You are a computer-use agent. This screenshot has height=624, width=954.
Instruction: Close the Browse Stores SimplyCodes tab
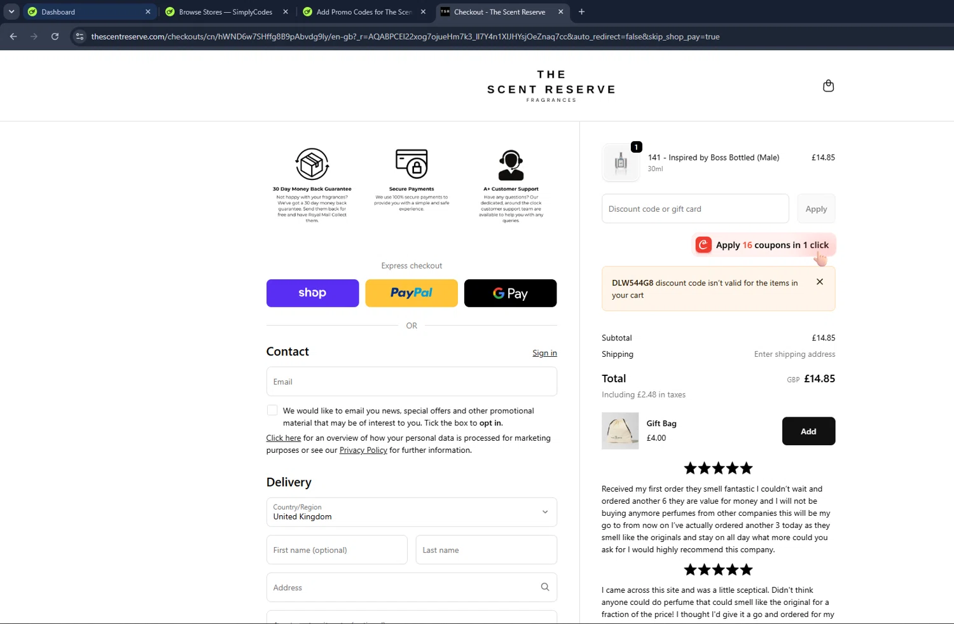point(285,11)
